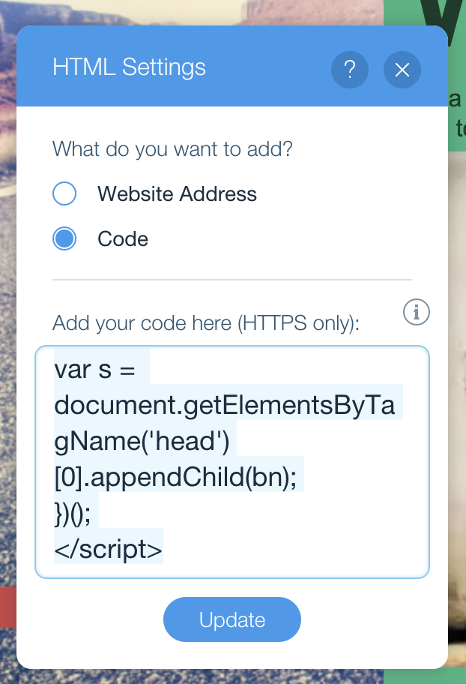The width and height of the screenshot is (466, 684).
Task: Click the "Code" option label
Action: [123, 239]
